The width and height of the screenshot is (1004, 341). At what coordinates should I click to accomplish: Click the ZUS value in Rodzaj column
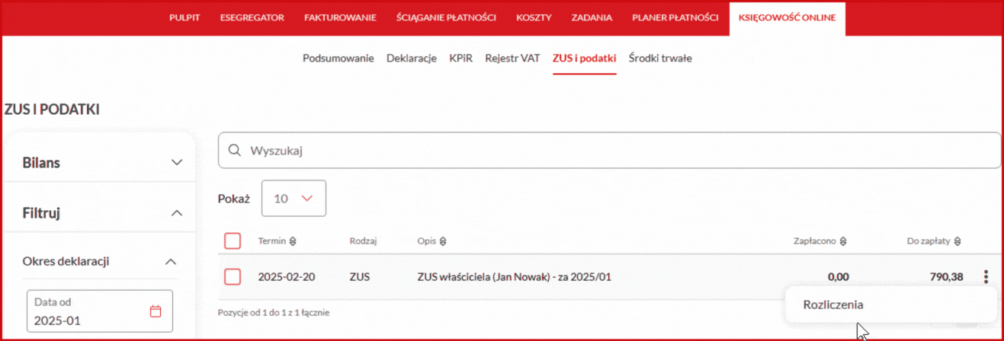tap(360, 277)
